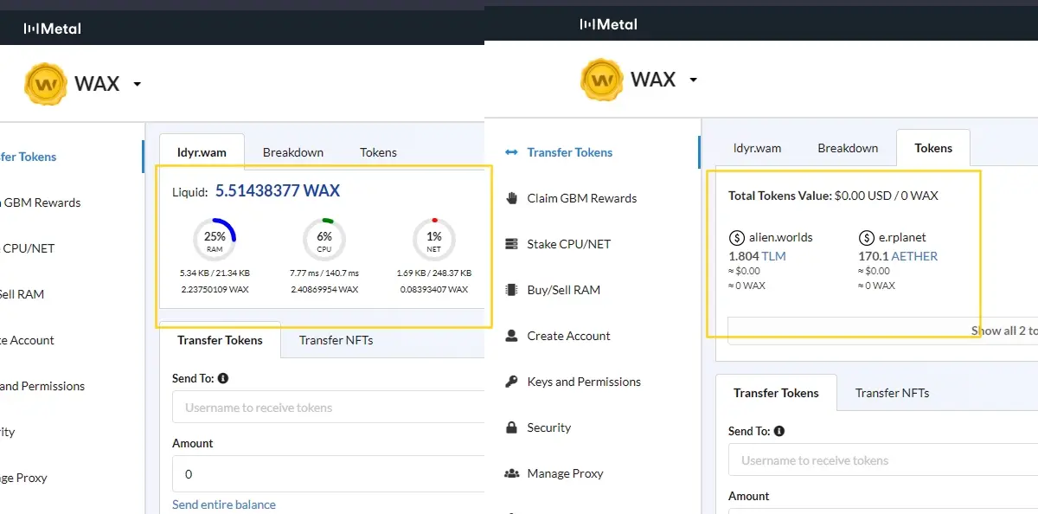Open Claim GBM Rewards via hand icon
Viewport: 1038px width, 514px height.
click(x=511, y=198)
